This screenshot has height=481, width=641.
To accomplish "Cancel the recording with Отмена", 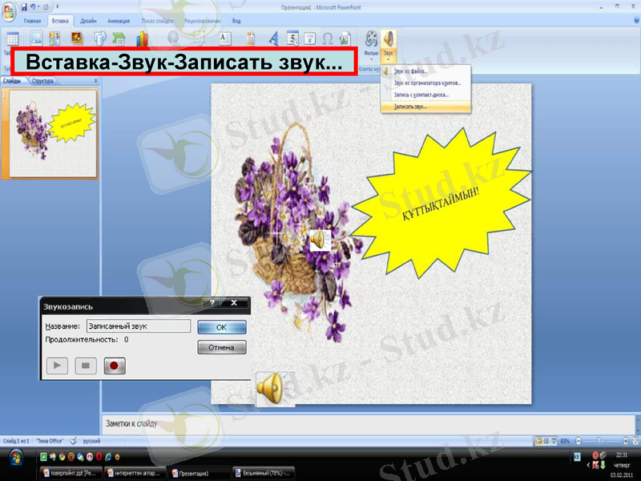I will tap(222, 346).
